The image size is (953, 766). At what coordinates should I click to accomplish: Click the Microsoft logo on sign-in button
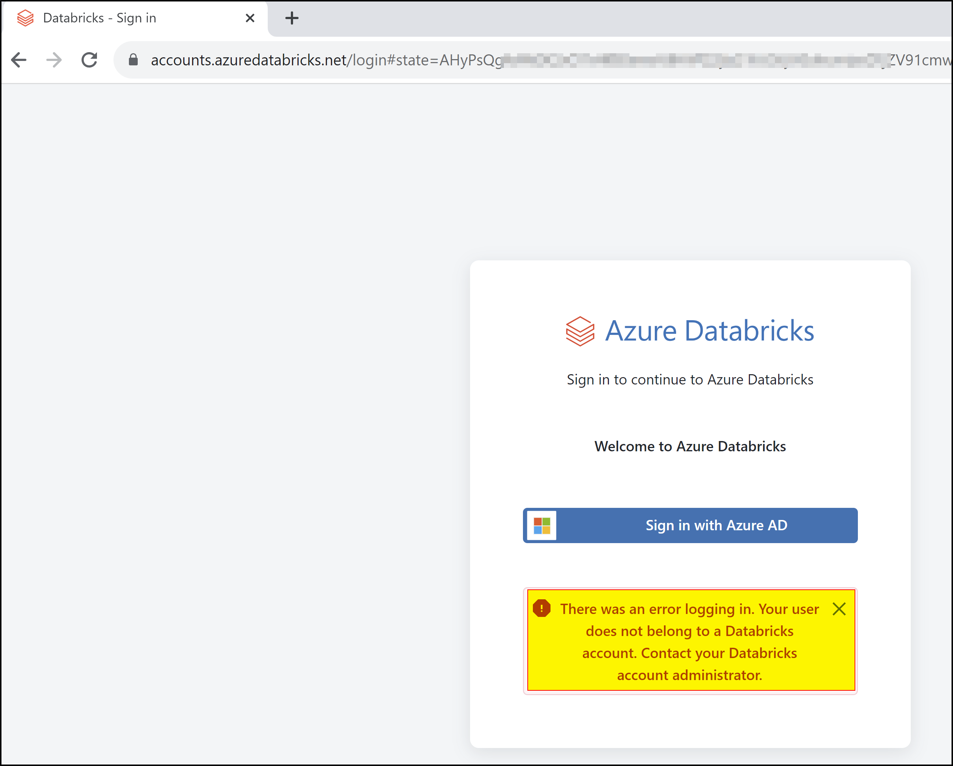pos(542,525)
